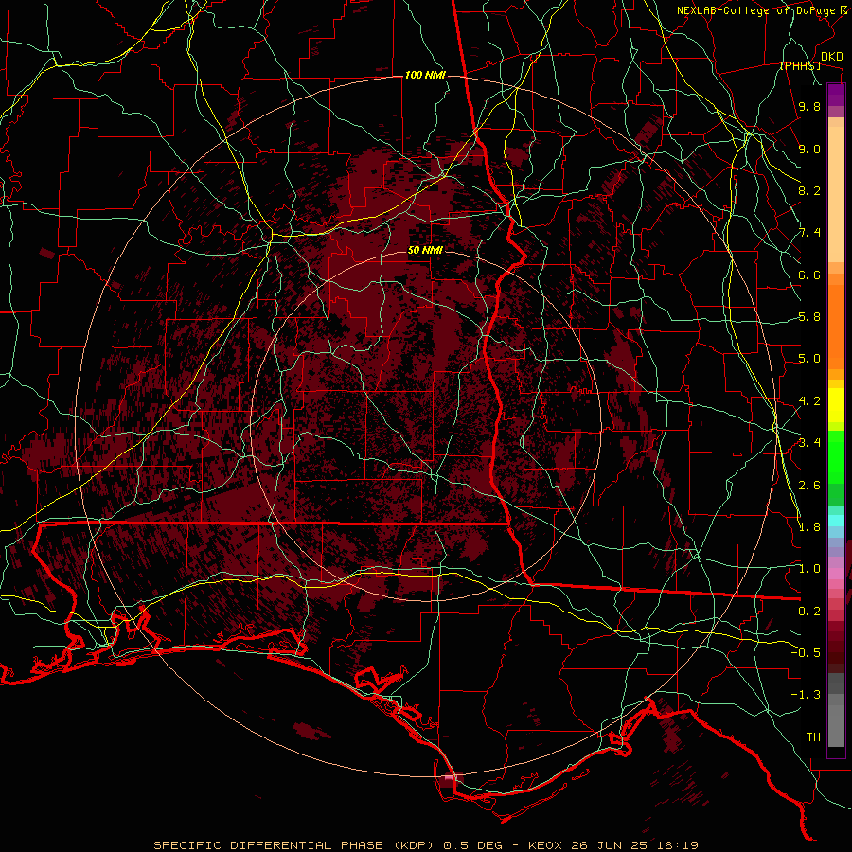Pick the cyan band of color scale
852x852 pixels.
836,520
